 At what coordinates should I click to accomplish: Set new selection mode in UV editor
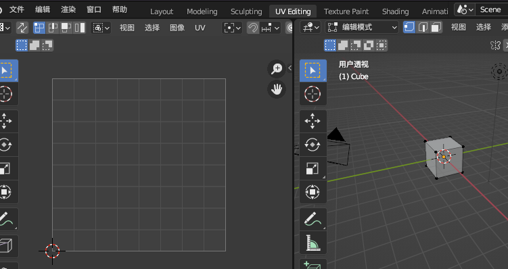pos(22,45)
